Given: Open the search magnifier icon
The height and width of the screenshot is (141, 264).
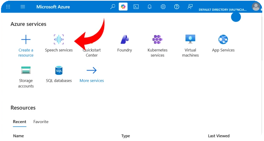Looking at the screenshot, I should 113,7.
